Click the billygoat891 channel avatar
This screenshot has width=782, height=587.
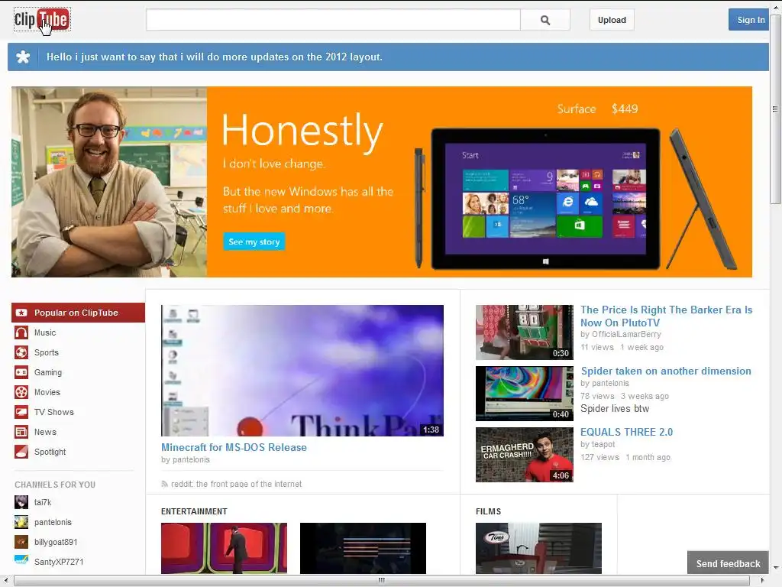coord(21,542)
